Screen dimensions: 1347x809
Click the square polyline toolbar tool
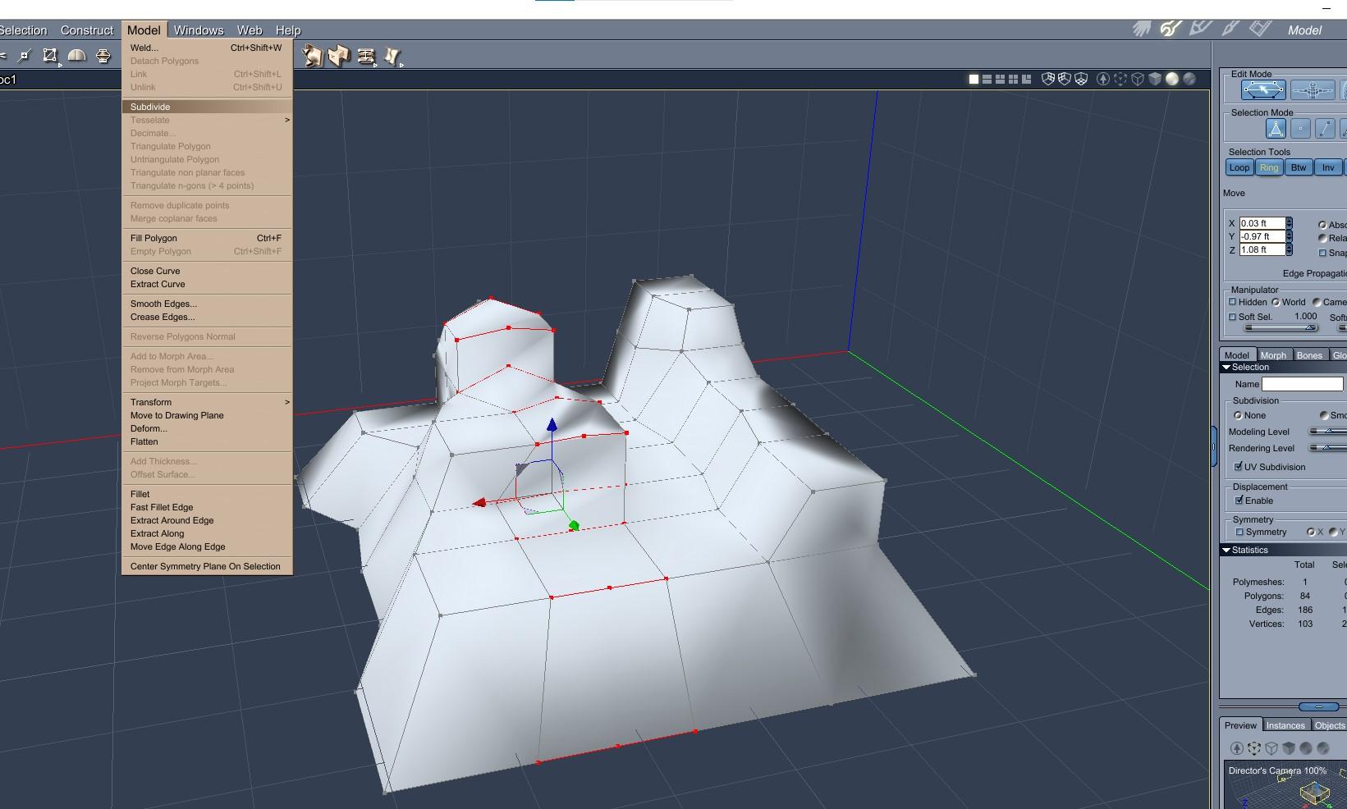(50, 56)
